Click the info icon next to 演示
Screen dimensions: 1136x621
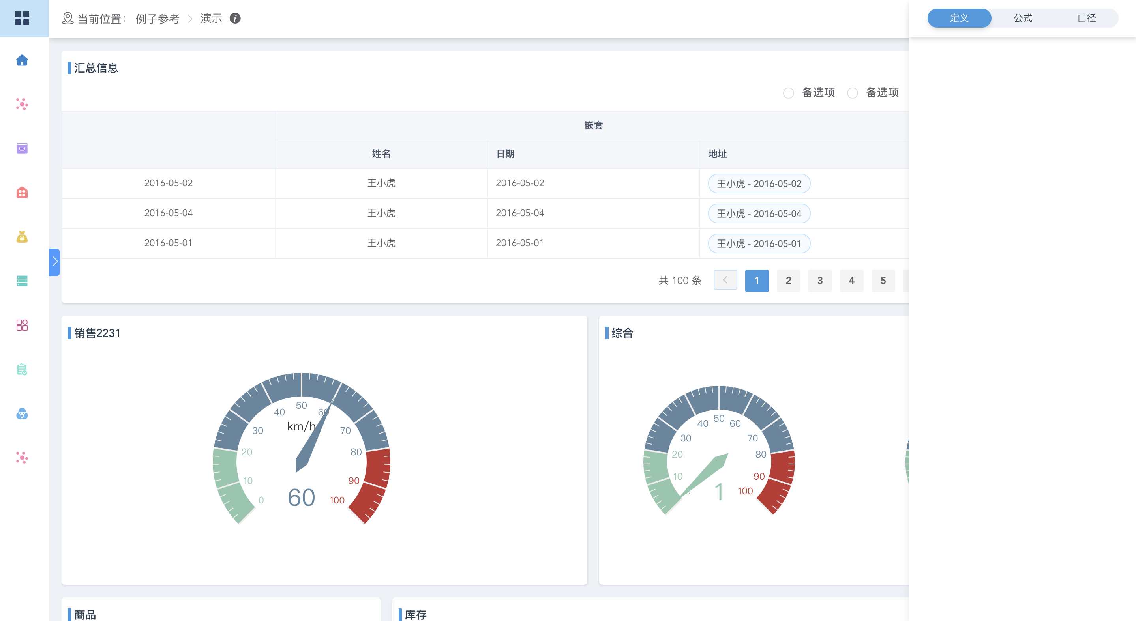pyautogui.click(x=235, y=18)
